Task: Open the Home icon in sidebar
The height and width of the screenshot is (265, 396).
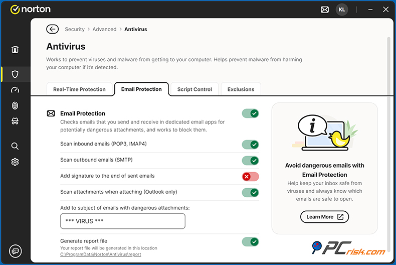Action: (15, 49)
